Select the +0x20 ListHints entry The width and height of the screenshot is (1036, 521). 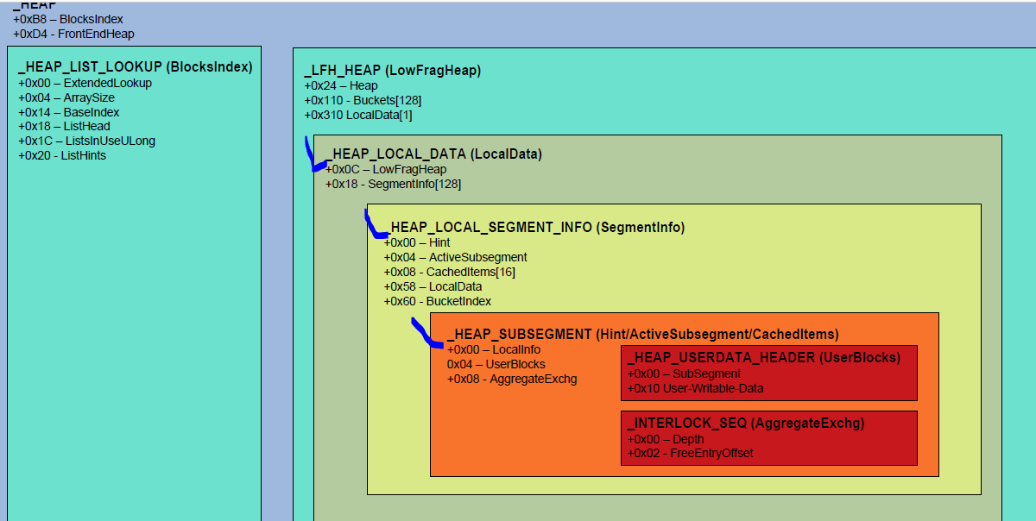click(x=61, y=155)
